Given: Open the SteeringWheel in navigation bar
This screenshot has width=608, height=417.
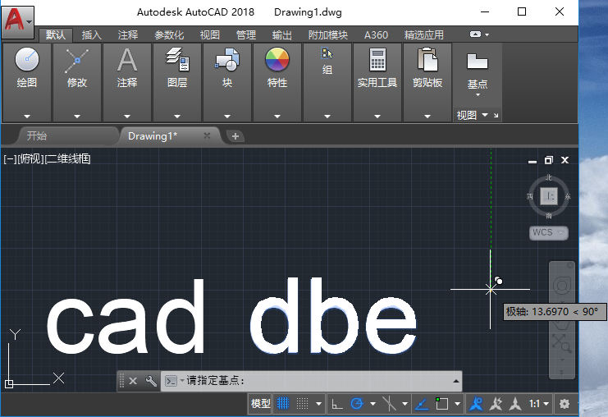Looking at the screenshot, I should coord(561,286).
